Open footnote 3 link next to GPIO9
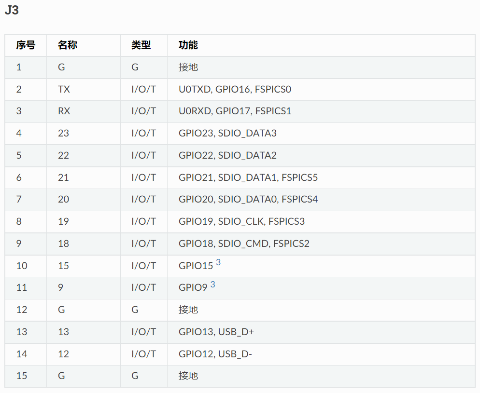480x393 pixels. 213,285
